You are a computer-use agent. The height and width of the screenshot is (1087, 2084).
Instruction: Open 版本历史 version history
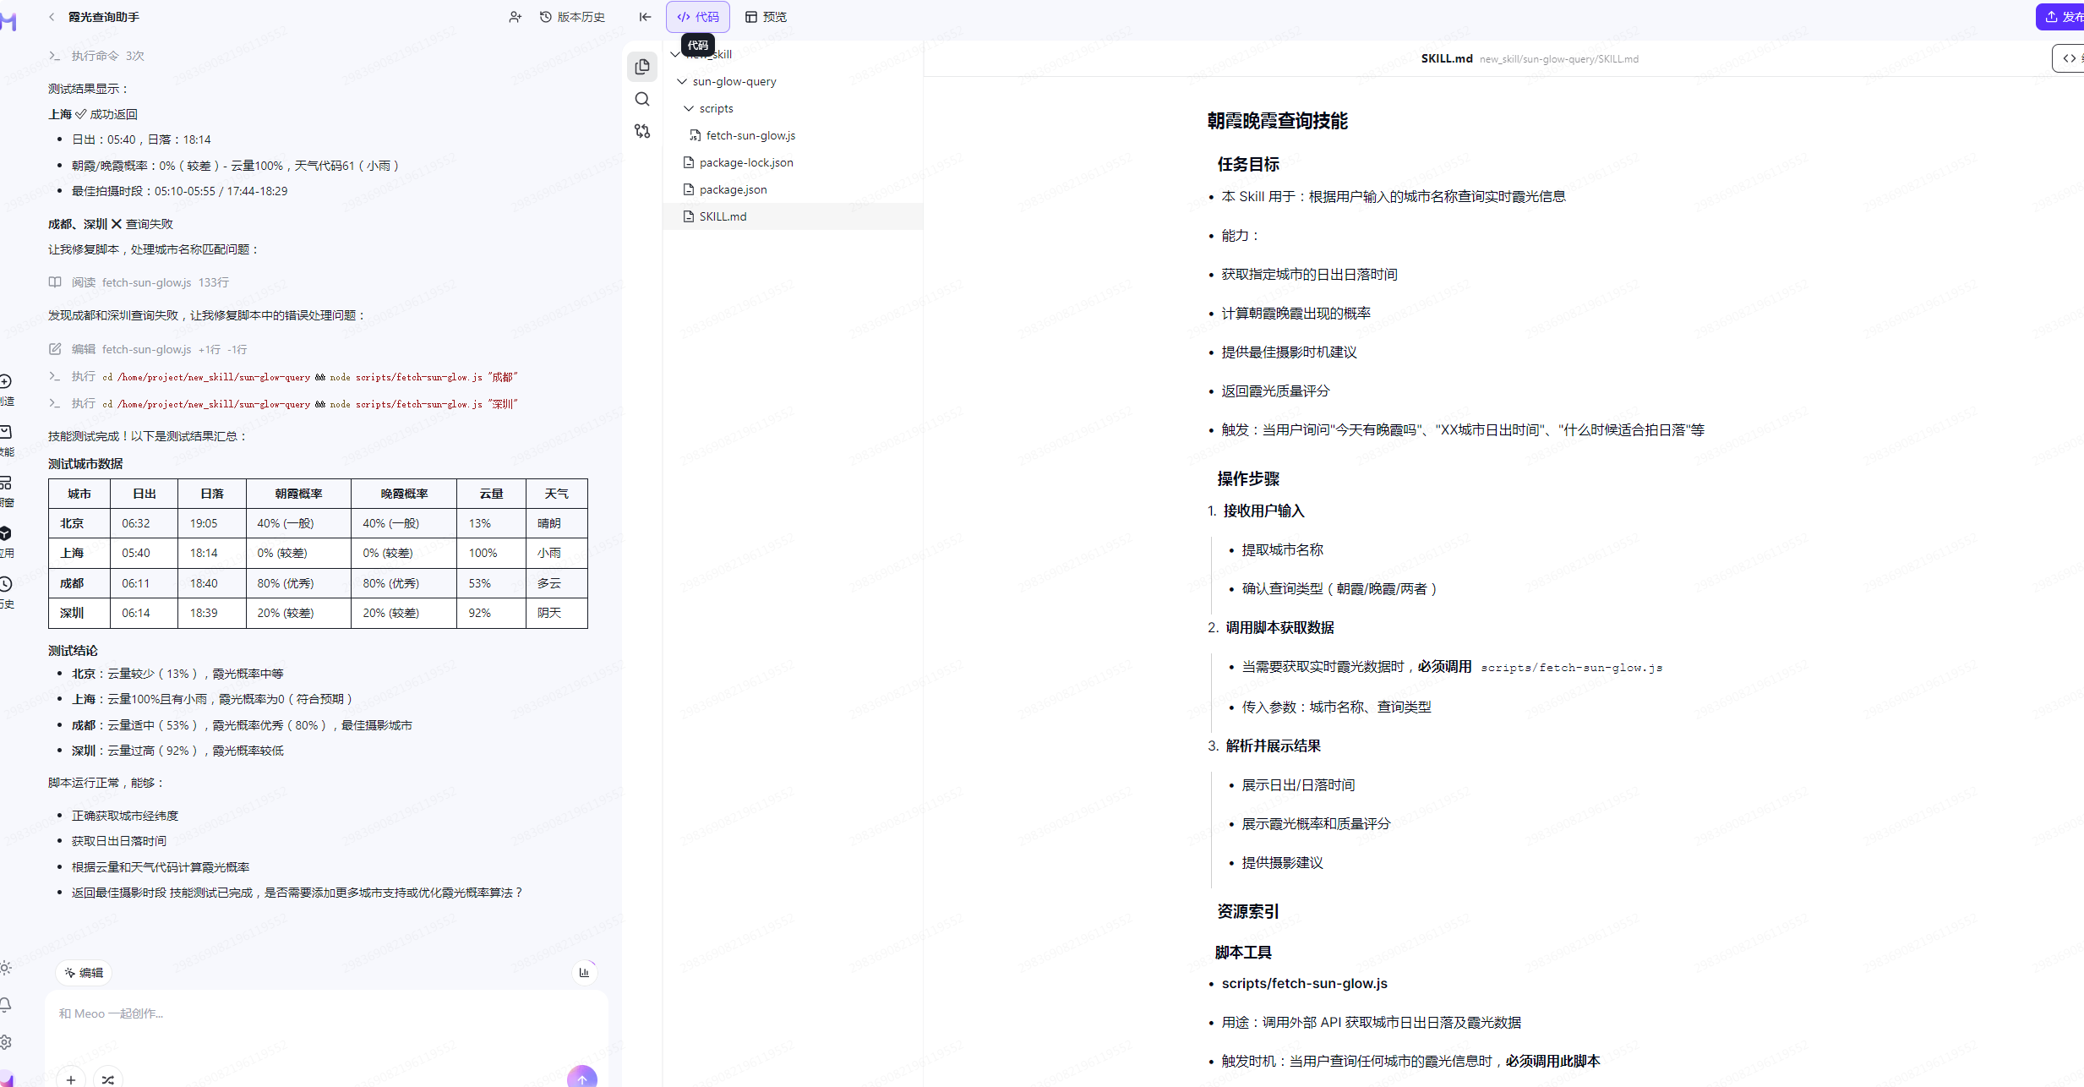pyautogui.click(x=572, y=17)
